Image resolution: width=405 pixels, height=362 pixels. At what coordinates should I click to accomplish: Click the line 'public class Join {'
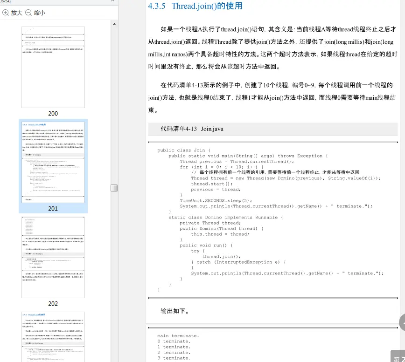184,150
